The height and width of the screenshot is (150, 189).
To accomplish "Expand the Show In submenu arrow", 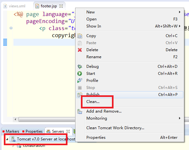I will tap(180, 26).
